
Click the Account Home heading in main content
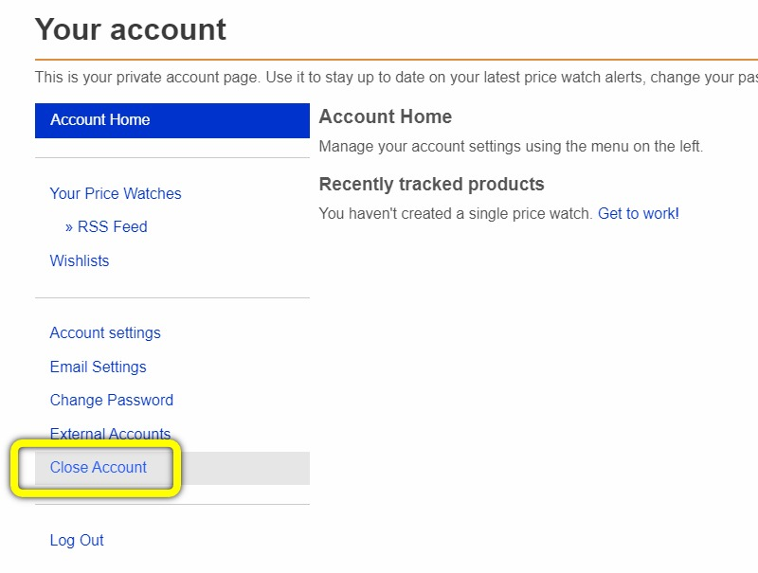tap(386, 116)
